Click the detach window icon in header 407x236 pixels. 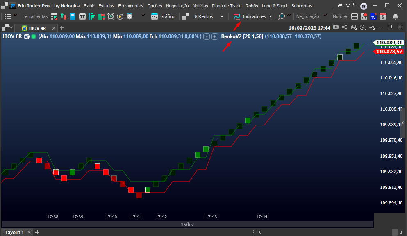point(354,27)
